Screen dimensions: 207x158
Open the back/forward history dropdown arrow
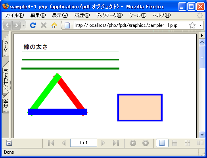(23, 25)
